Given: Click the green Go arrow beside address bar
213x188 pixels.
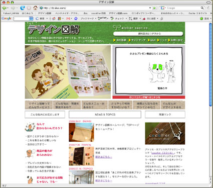Looking at the screenshot, I should (x=155, y=8).
